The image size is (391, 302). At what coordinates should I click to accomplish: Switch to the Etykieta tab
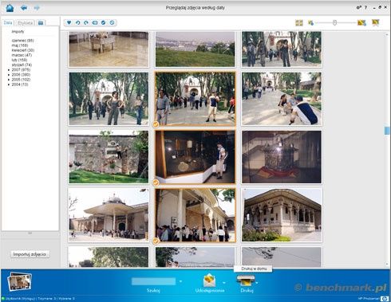(x=25, y=23)
